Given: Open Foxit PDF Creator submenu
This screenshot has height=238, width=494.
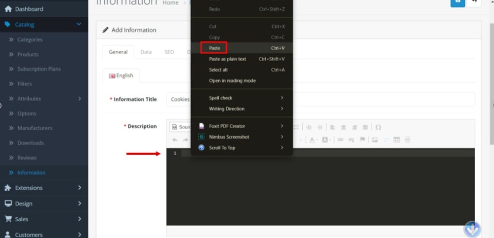Looking at the screenshot, I should pos(242,126).
